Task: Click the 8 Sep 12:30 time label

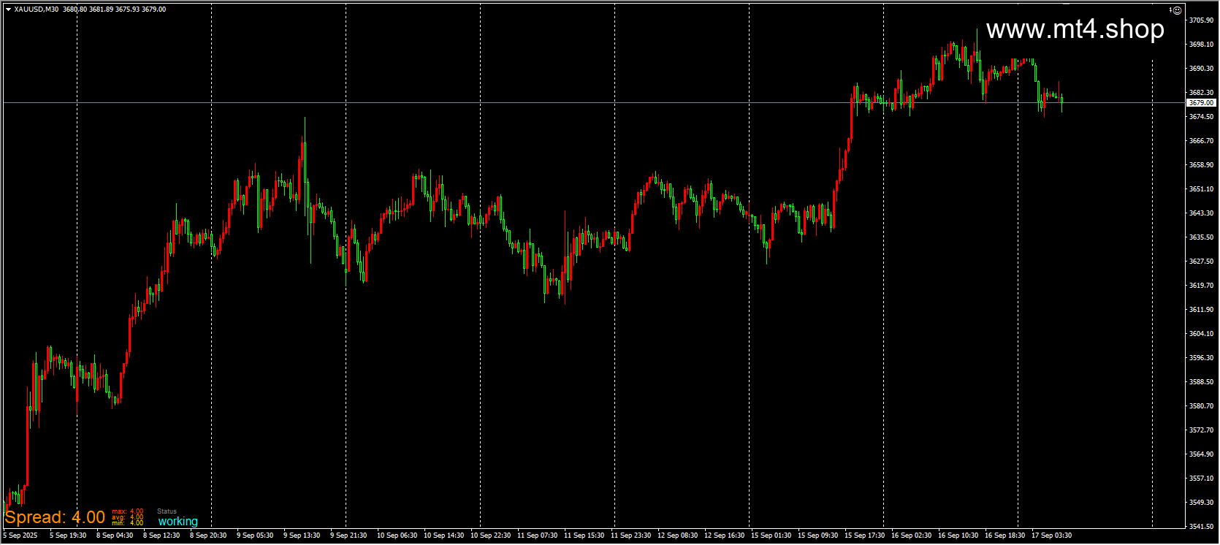Action: pos(161,536)
